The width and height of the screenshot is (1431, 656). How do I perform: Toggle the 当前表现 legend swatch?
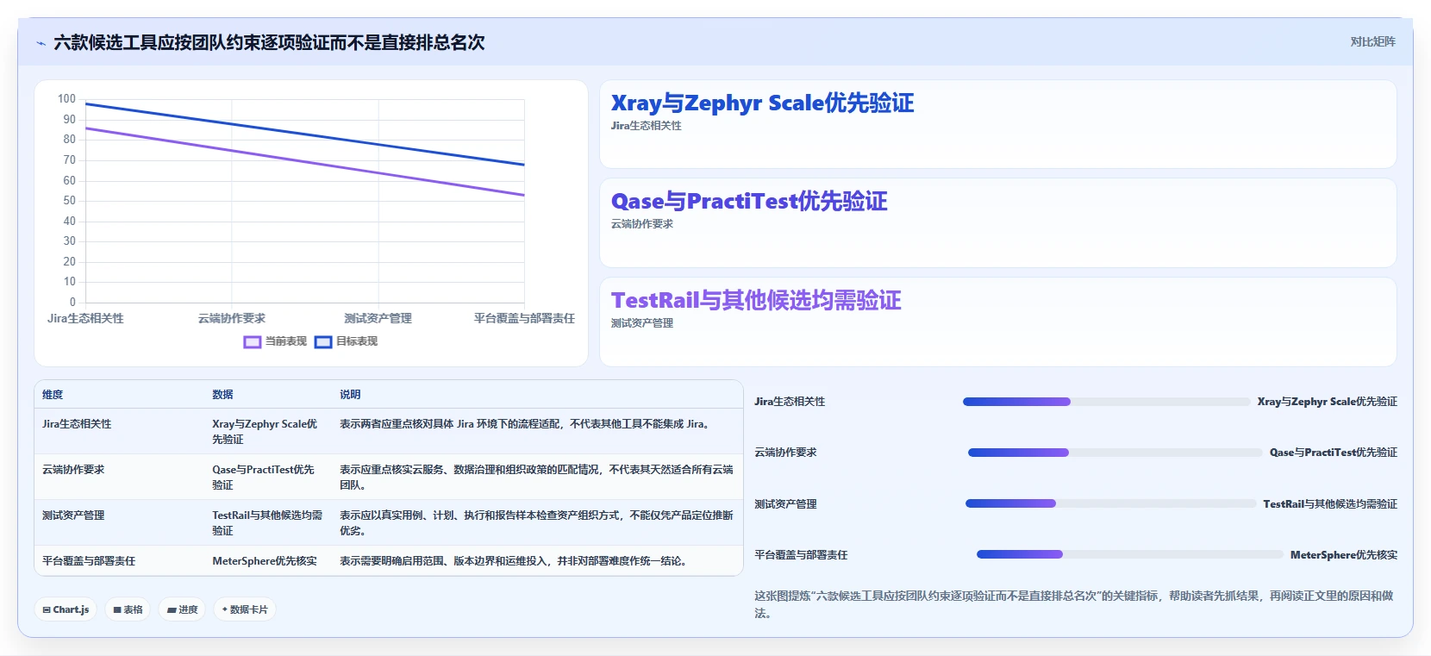(252, 342)
